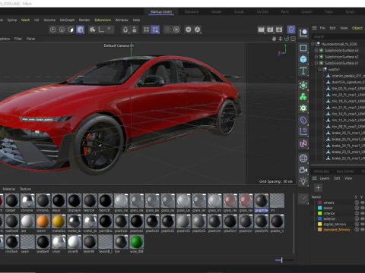
Task: Click the Light object icon
Action: click(303, 181)
